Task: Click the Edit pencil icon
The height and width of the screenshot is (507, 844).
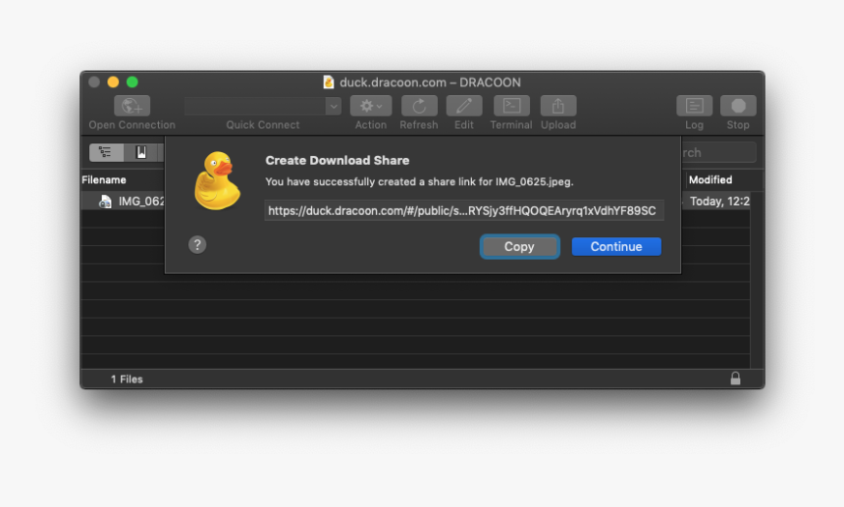Action: click(x=464, y=106)
